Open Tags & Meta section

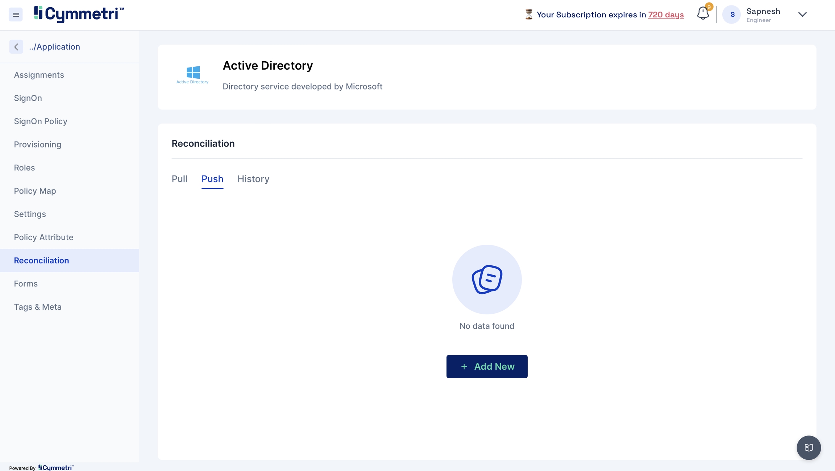tap(38, 307)
